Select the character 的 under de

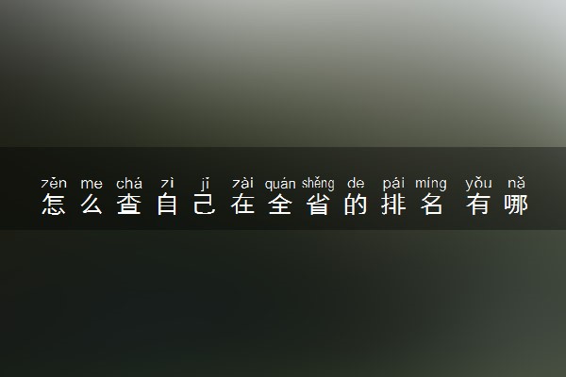(x=356, y=204)
